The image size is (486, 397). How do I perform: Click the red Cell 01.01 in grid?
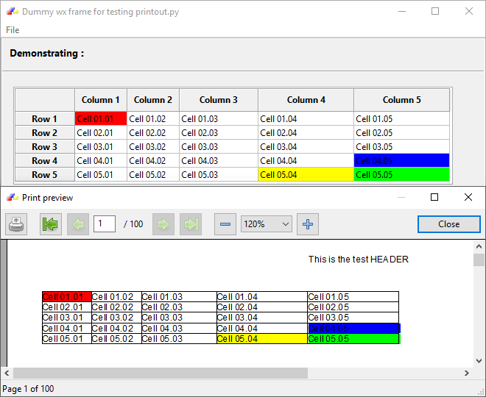(x=101, y=119)
